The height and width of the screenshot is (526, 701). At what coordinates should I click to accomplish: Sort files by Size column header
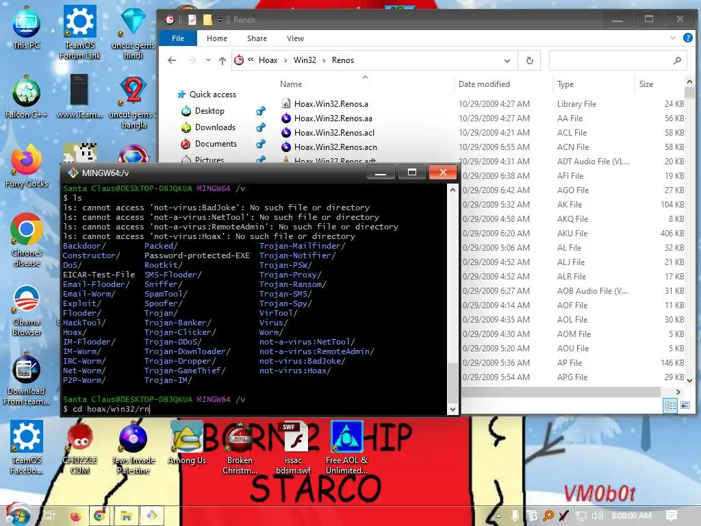coord(646,84)
